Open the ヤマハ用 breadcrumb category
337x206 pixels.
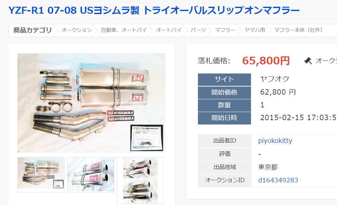click(255, 30)
